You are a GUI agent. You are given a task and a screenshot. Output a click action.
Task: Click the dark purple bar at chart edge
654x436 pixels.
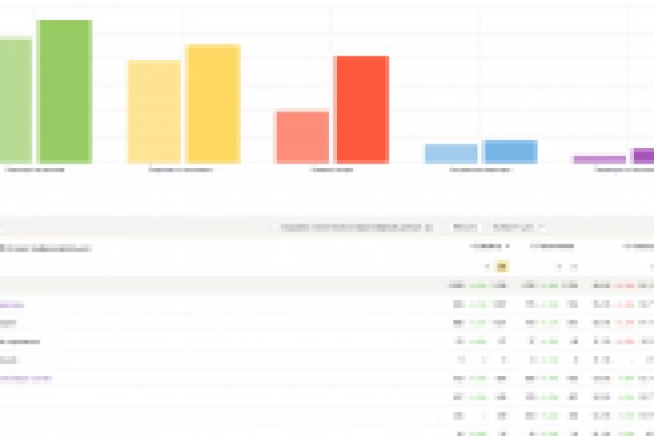coord(643,155)
